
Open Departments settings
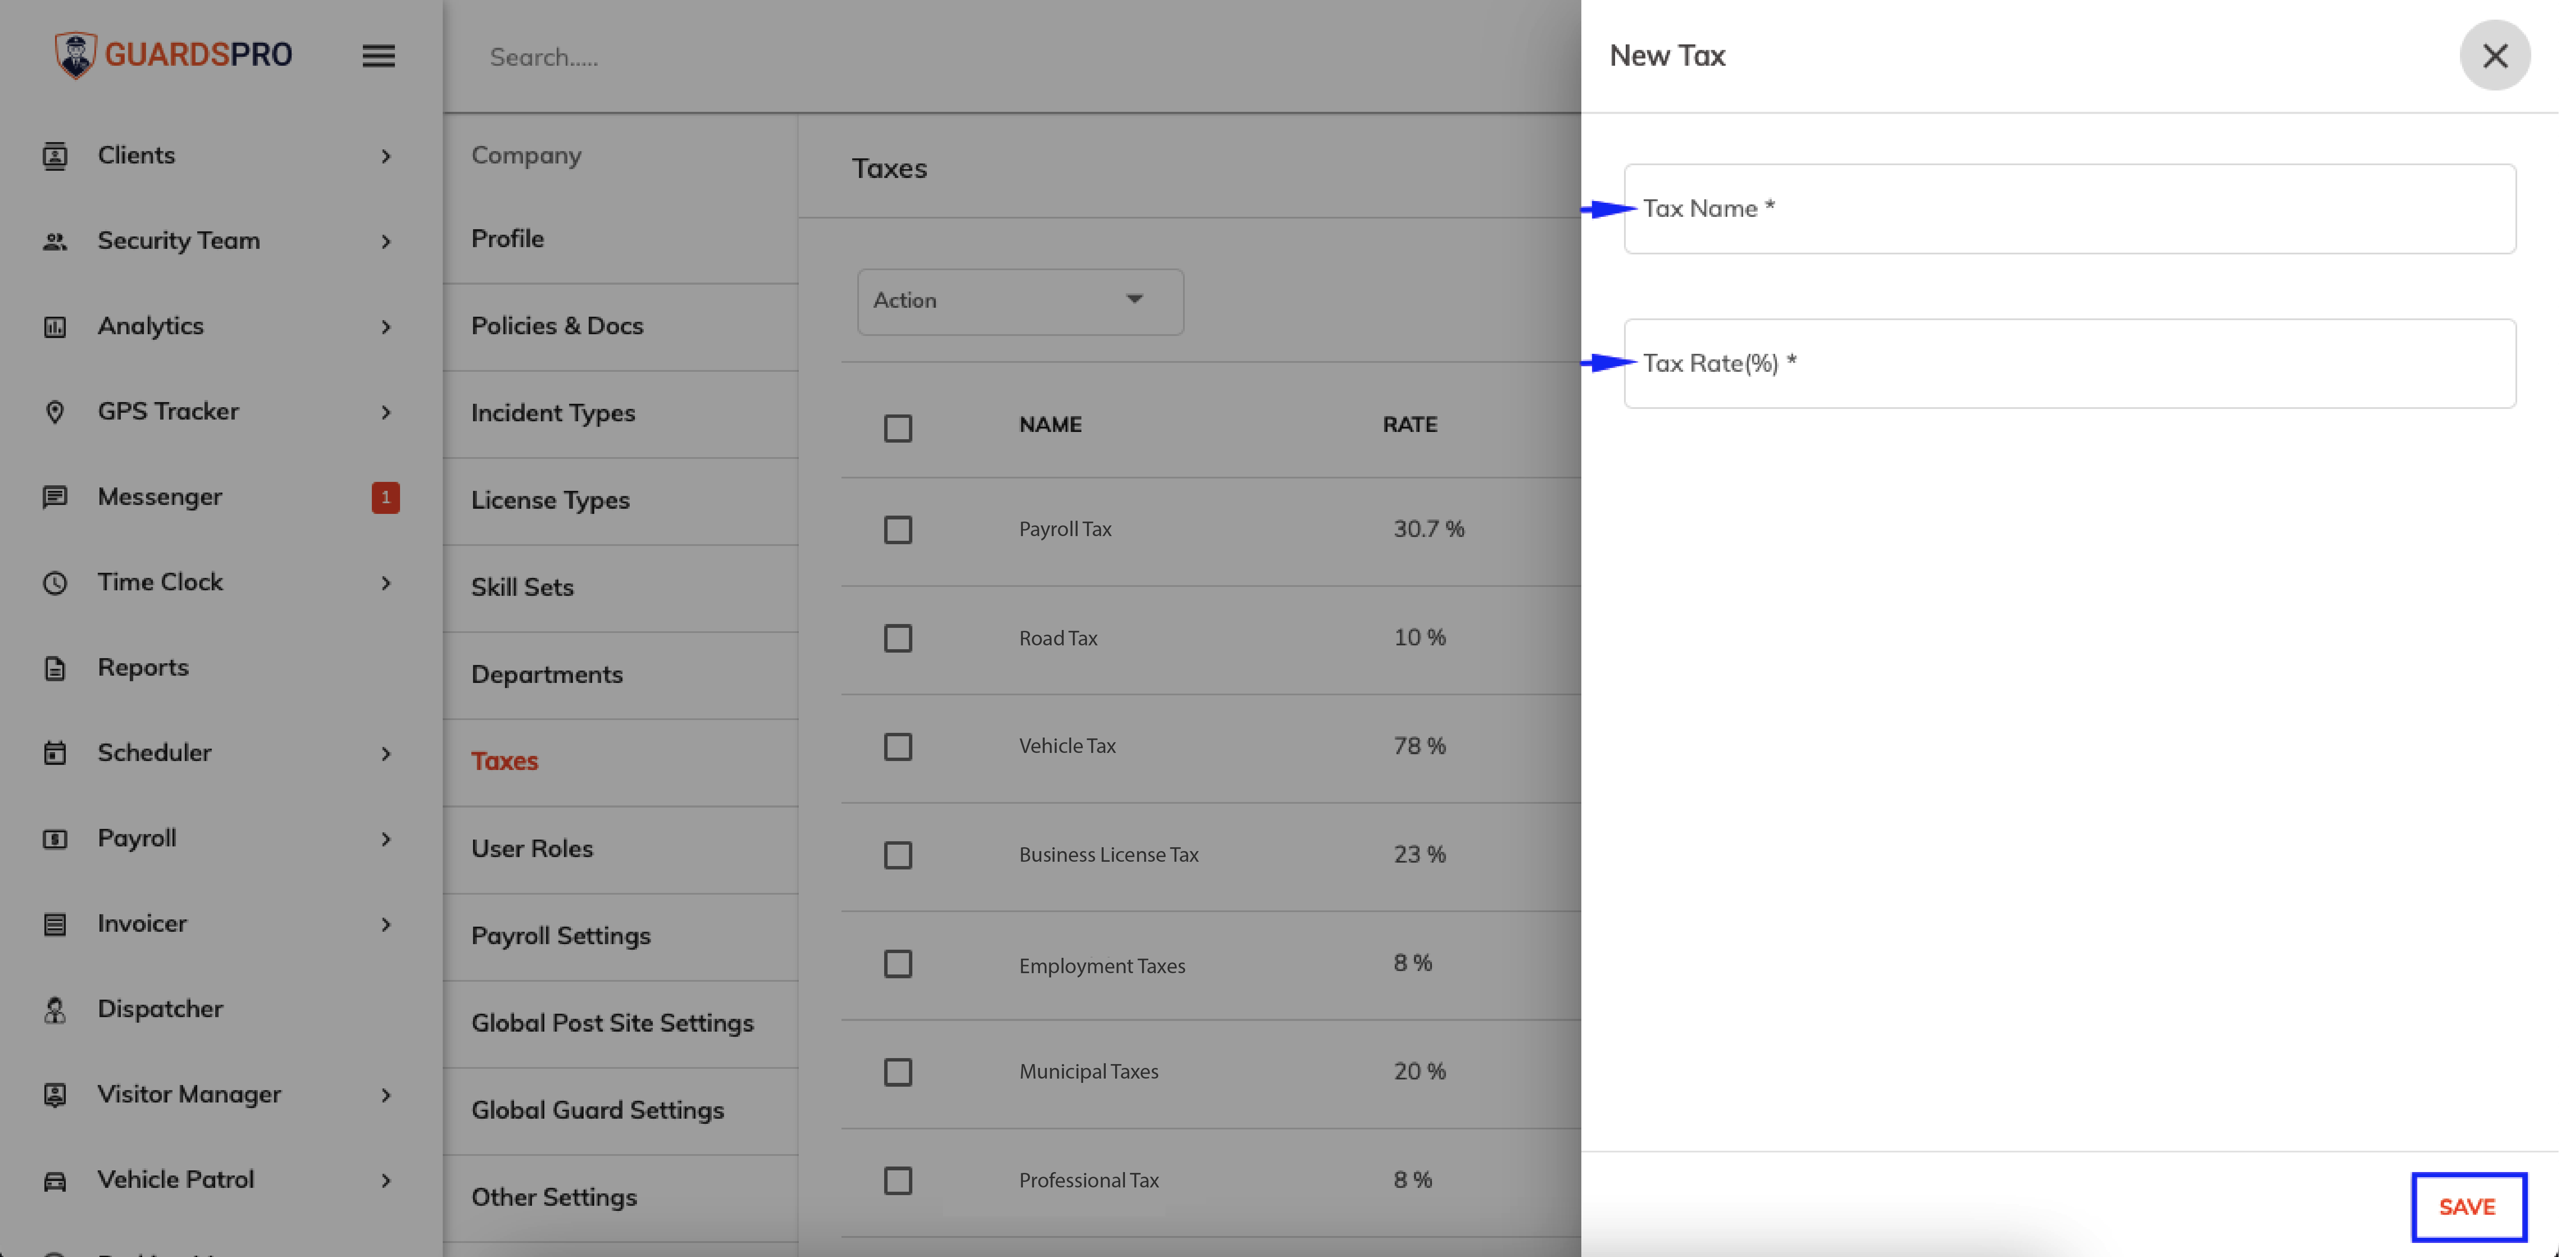coord(621,675)
